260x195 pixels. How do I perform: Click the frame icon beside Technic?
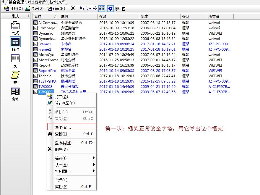35,76
